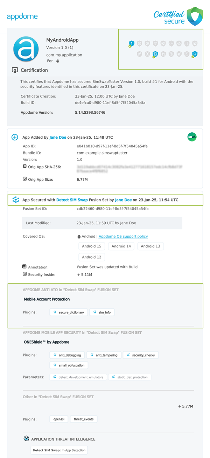The image size is (210, 458).
Task: Toggle the checkmark on the analytics shield badge
Action: [x=193, y=57]
